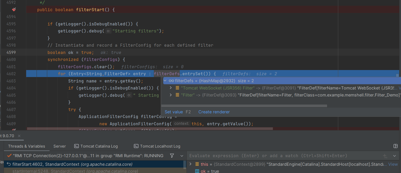Click the Create renderer link
401x173 pixels.
[x=214, y=112]
